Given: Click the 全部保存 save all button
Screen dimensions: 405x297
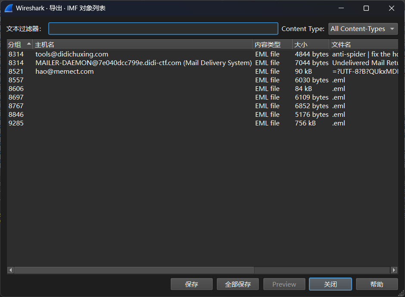Looking at the screenshot, I should [x=238, y=284].
